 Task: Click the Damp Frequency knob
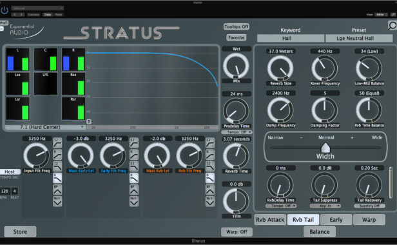click(x=280, y=110)
